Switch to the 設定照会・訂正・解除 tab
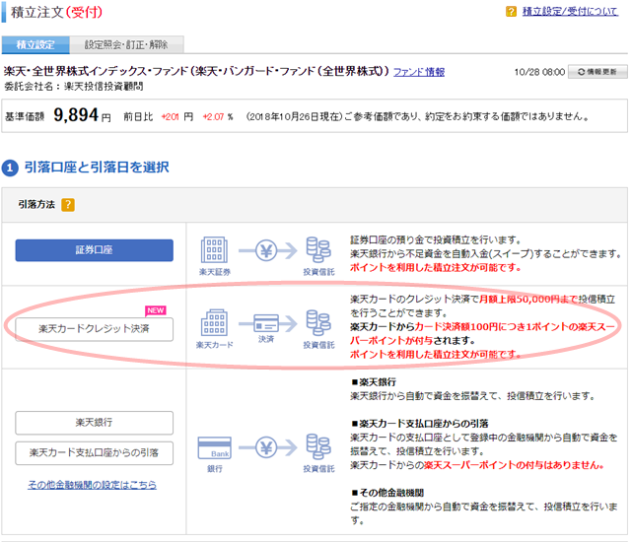The height and width of the screenshot is (542, 631). coord(126,44)
